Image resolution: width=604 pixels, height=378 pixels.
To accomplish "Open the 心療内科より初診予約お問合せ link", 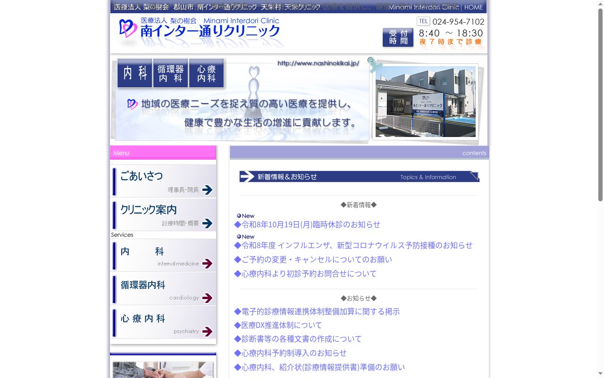I will pyautogui.click(x=305, y=274).
